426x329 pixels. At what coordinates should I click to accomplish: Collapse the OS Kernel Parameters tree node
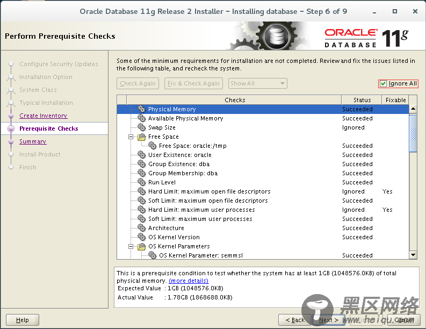(131, 246)
